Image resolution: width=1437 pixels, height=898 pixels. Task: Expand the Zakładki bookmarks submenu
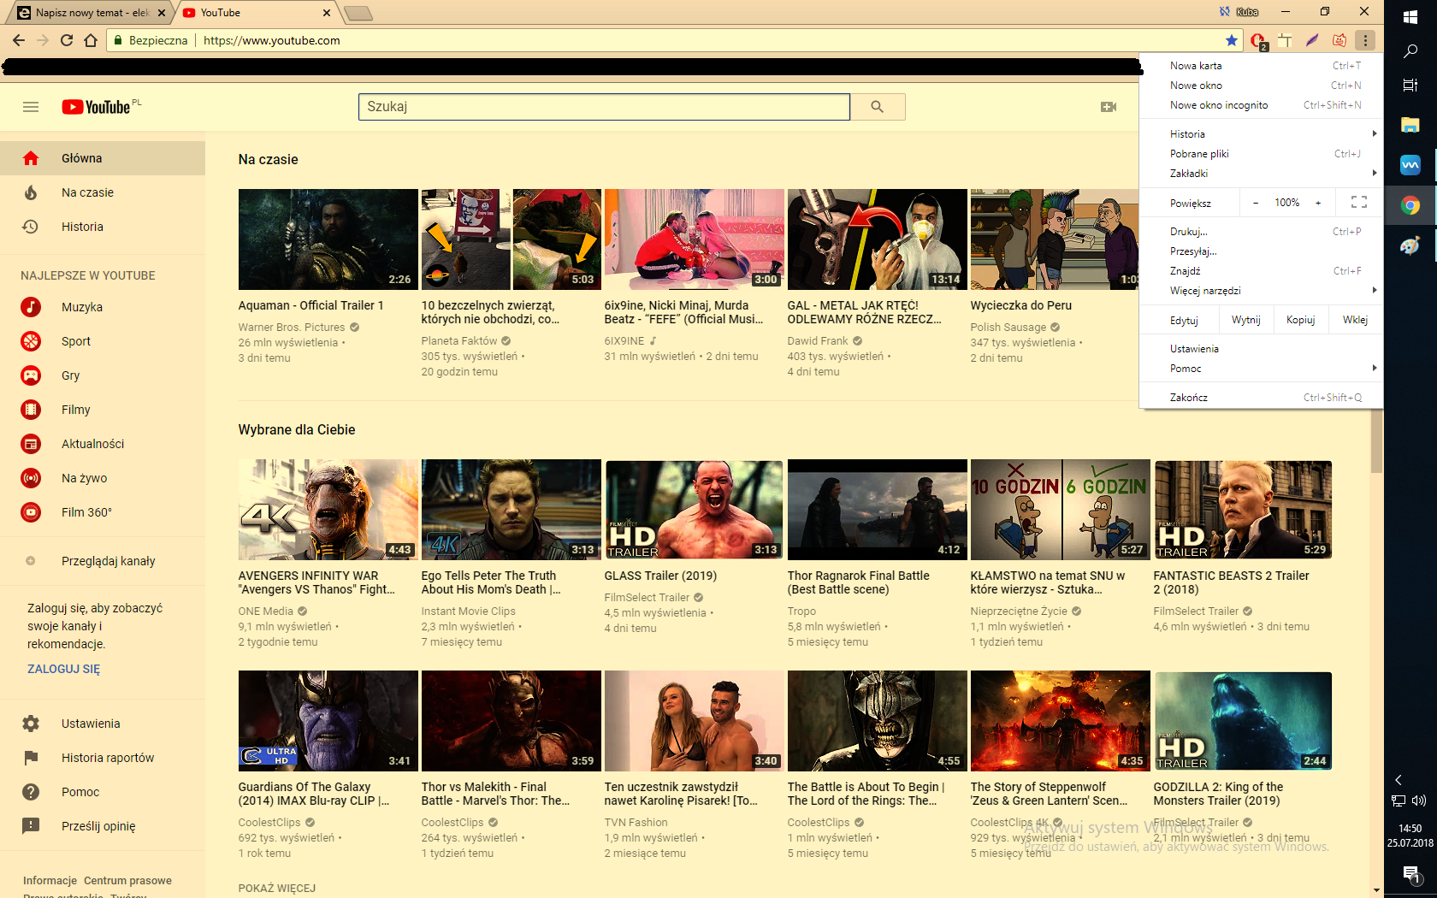[1262, 174]
